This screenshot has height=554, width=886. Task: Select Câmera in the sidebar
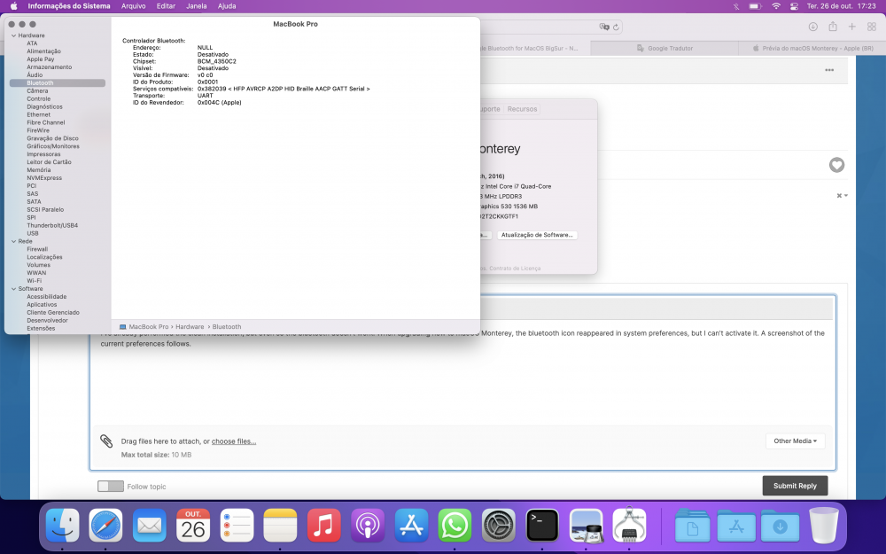tap(37, 91)
